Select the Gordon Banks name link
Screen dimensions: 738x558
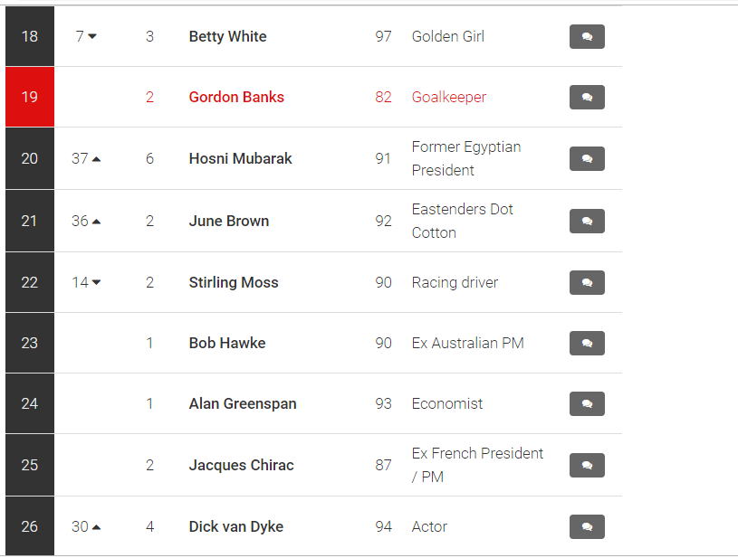point(236,97)
